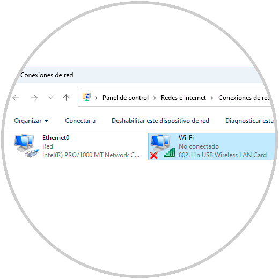Open recent locations dropdown chevron
This screenshot has height=279, width=279.
pyautogui.click(x=50, y=98)
